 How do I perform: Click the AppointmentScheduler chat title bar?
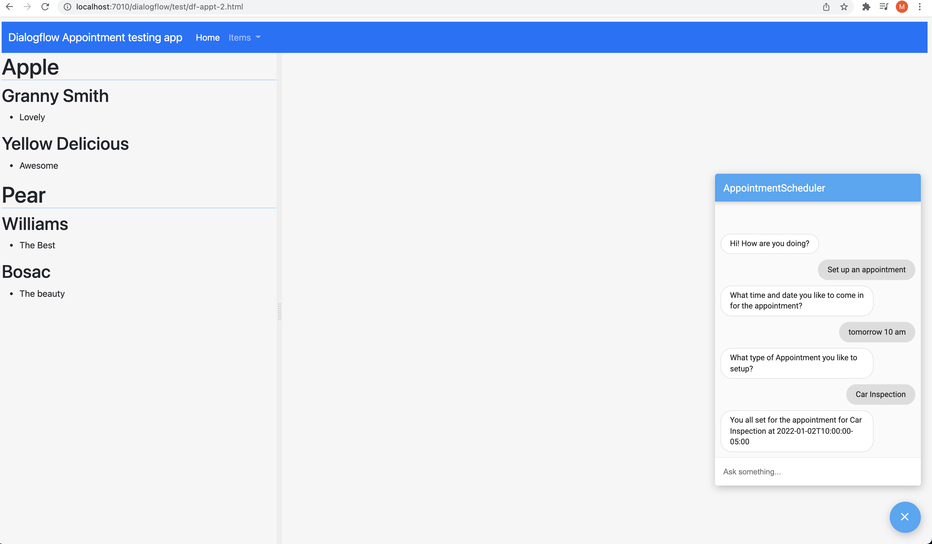pyautogui.click(x=817, y=188)
